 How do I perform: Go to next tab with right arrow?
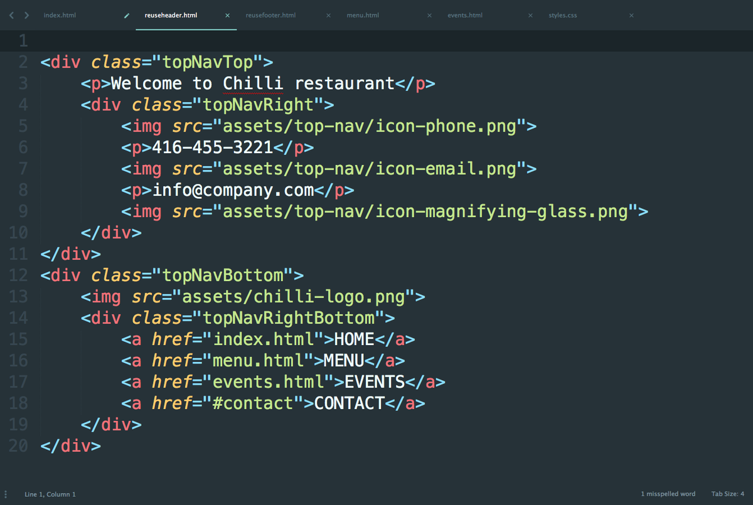click(26, 15)
